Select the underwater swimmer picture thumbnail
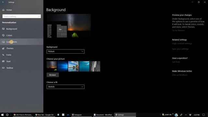 [x=84, y=66]
